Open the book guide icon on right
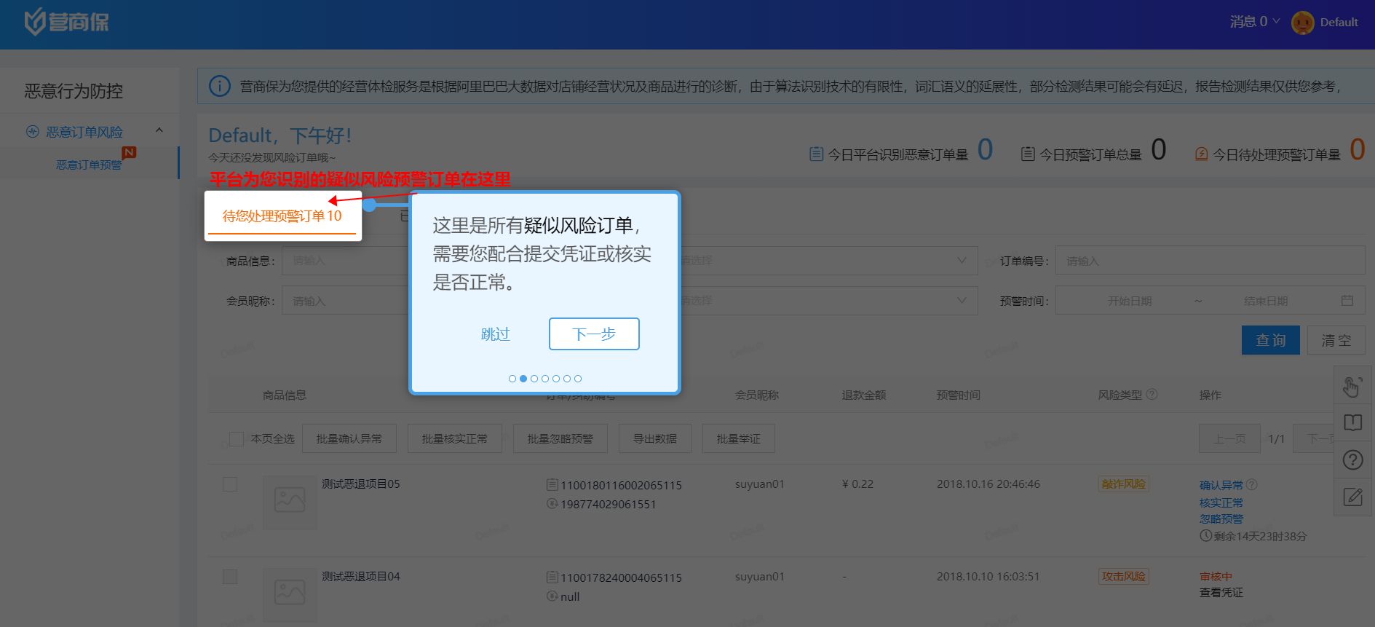This screenshot has height=627, width=1375. 1352,423
